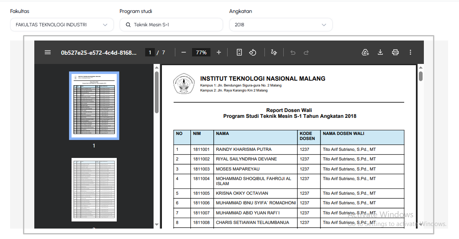459x239 pixels.
Task: Click the Kampus 1 address line
Action: pyautogui.click(x=241, y=85)
